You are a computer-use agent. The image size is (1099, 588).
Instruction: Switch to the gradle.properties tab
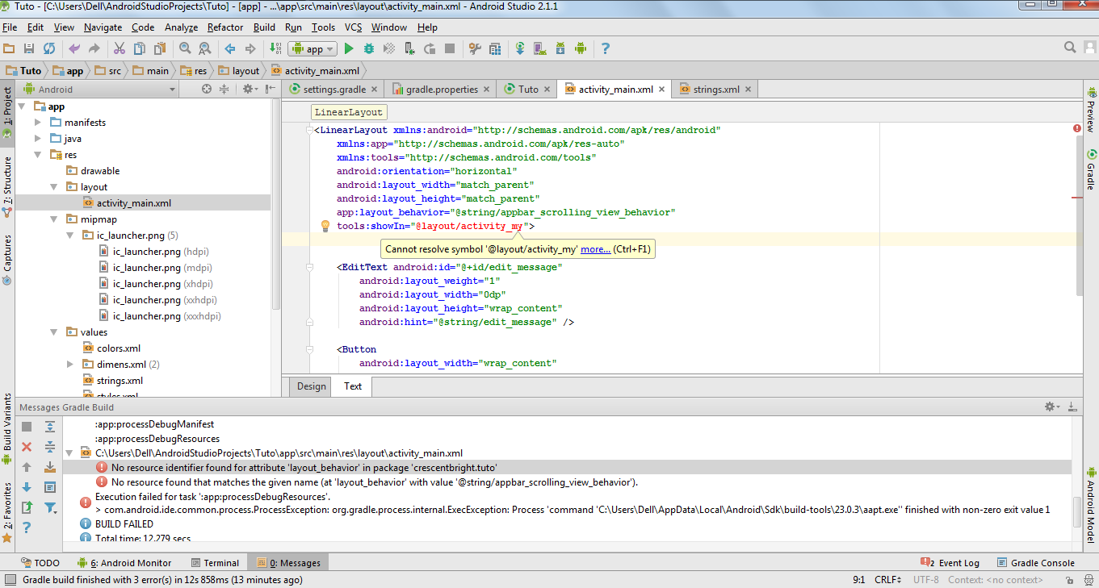coord(442,90)
